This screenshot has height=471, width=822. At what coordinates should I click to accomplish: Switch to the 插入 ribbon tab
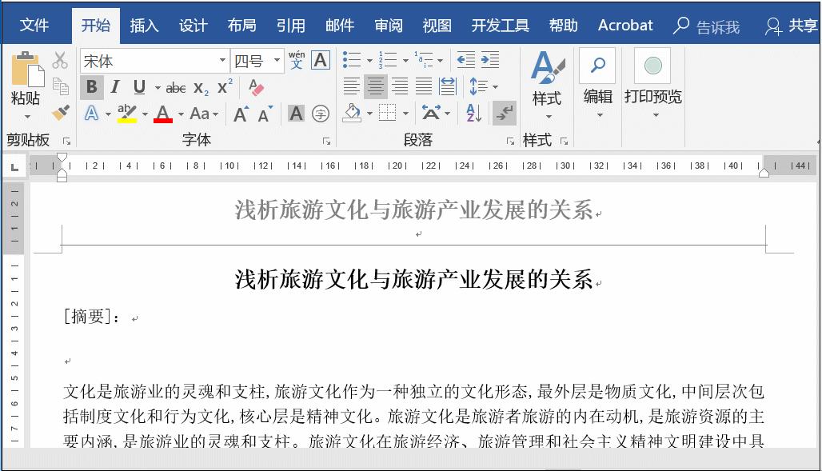(x=144, y=25)
